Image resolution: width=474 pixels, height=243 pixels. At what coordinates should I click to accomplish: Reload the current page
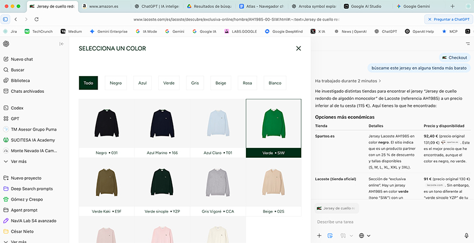(x=36, y=19)
